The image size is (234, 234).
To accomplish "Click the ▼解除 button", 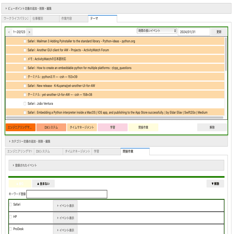I will coord(215,184).
